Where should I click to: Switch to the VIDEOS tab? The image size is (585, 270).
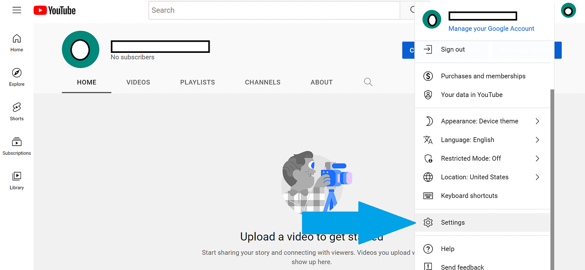click(x=138, y=82)
